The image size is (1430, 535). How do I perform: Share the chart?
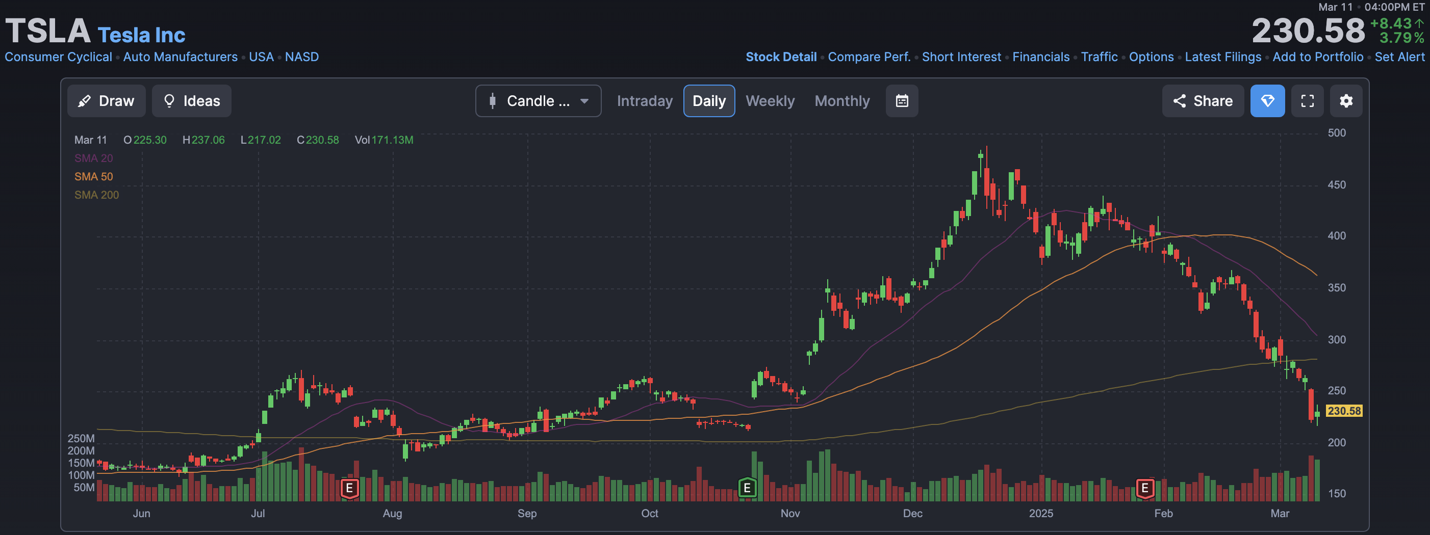(1203, 101)
